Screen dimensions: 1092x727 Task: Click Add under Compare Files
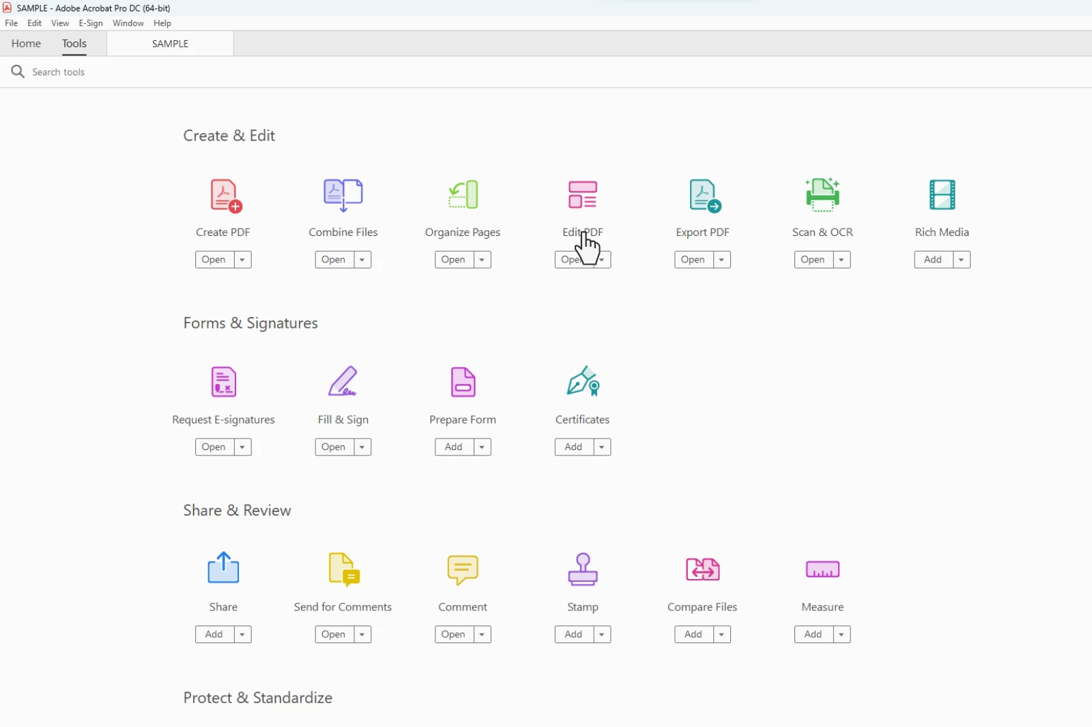pyautogui.click(x=693, y=635)
